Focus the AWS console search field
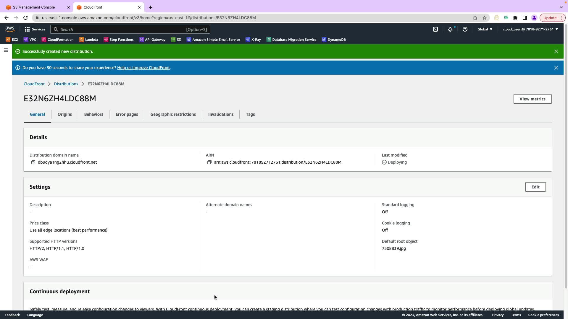This screenshot has width=568, height=319. [124, 29]
